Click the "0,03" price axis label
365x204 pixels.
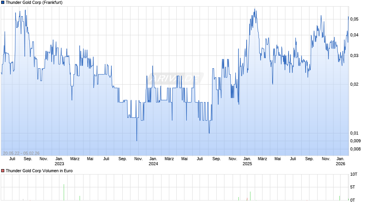tap(354, 55)
